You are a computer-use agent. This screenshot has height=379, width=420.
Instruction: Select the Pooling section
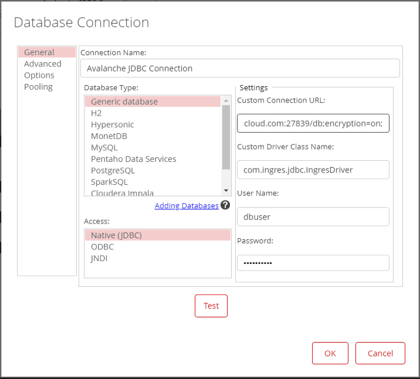38,87
